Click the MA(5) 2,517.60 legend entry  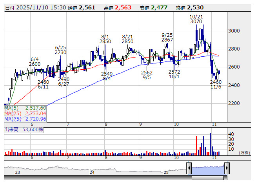coord(25,108)
